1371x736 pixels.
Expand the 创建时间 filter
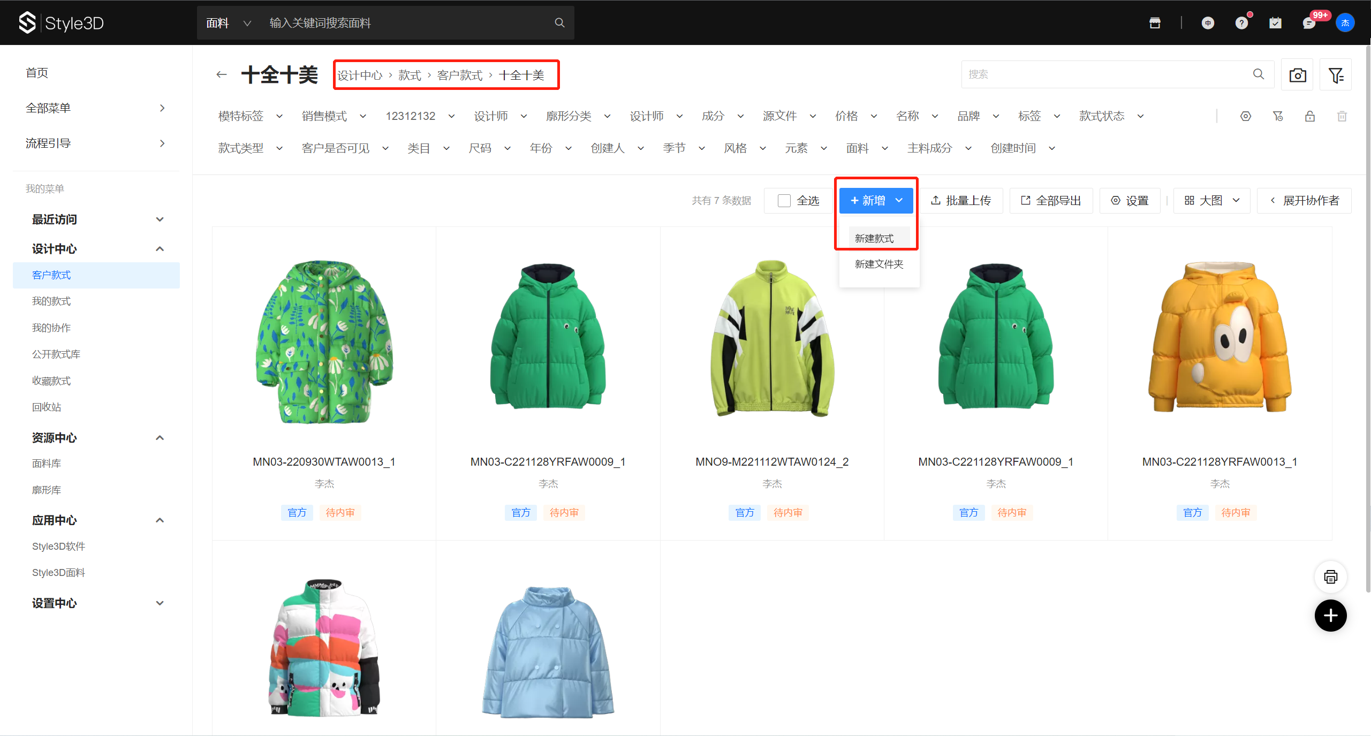point(1022,148)
